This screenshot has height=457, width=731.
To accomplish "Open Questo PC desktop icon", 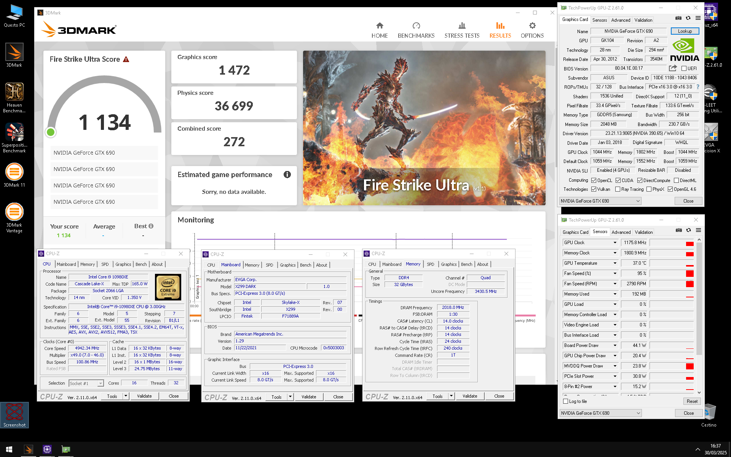I will point(14,16).
